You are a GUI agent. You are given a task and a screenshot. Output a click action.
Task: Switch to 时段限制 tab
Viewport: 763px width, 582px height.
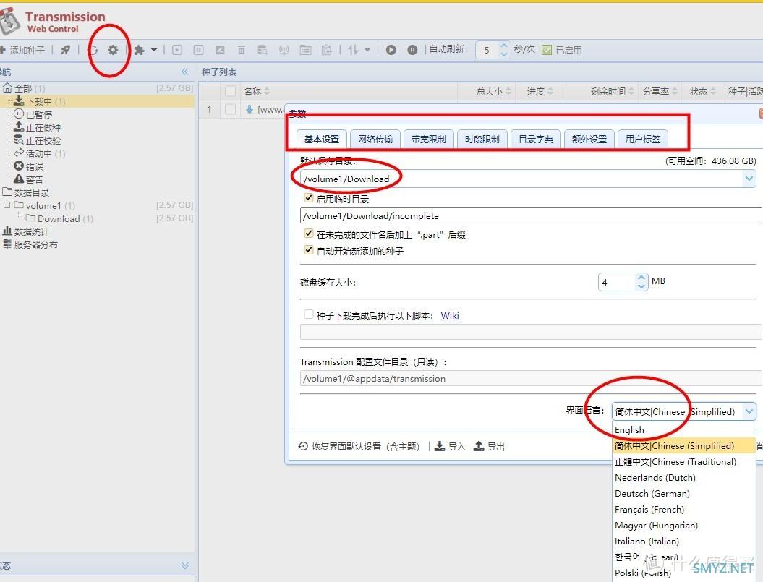482,139
